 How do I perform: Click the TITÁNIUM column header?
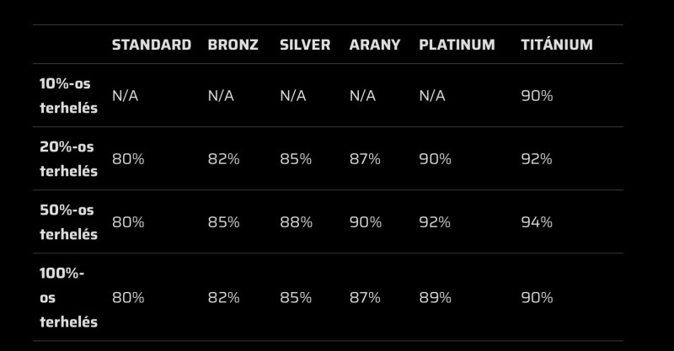557,45
